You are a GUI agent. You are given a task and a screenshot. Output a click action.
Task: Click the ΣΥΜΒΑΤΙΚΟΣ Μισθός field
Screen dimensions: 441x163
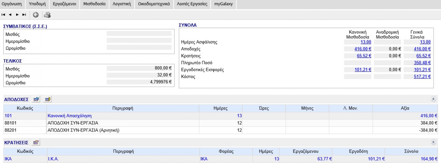pyautogui.click(x=139, y=34)
